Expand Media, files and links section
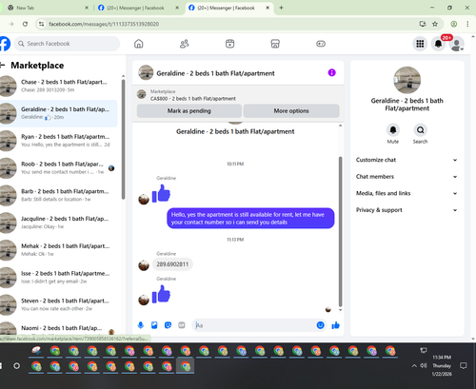The image size is (476, 389). click(407, 193)
